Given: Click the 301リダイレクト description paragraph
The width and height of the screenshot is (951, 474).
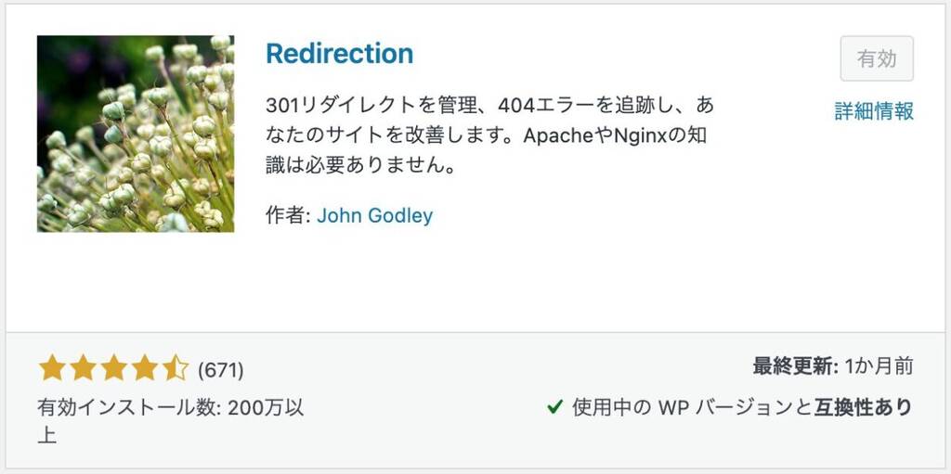Looking at the screenshot, I should [489, 135].
